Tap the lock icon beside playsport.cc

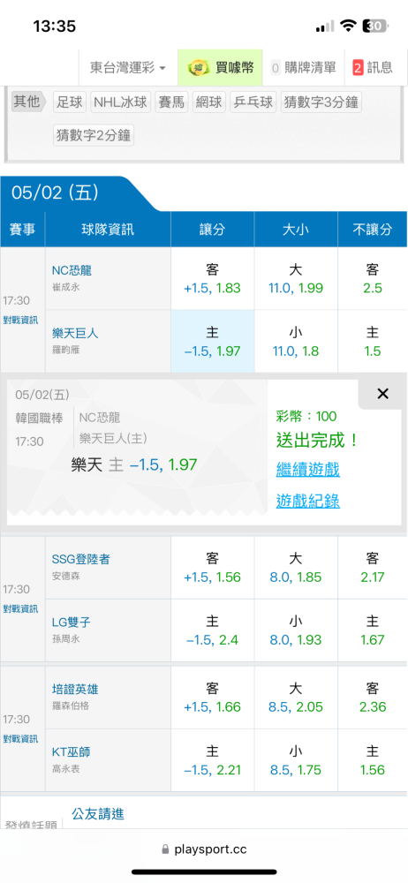coord(165,849)
